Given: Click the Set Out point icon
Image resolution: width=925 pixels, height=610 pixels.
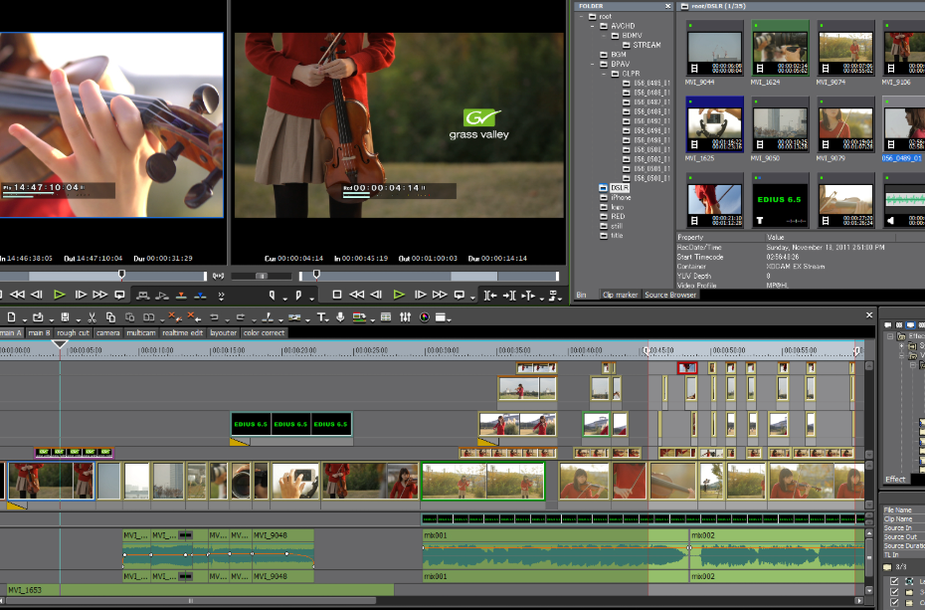Looking at the screenshot, I should pyautogui.click(x=298, y=295).
